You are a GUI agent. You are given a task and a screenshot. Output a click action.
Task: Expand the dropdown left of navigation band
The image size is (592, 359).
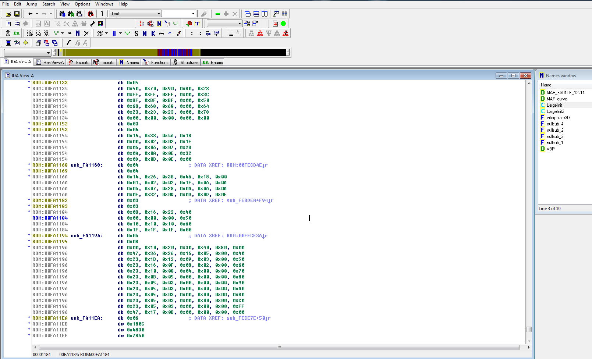click(x=48, y=53)
